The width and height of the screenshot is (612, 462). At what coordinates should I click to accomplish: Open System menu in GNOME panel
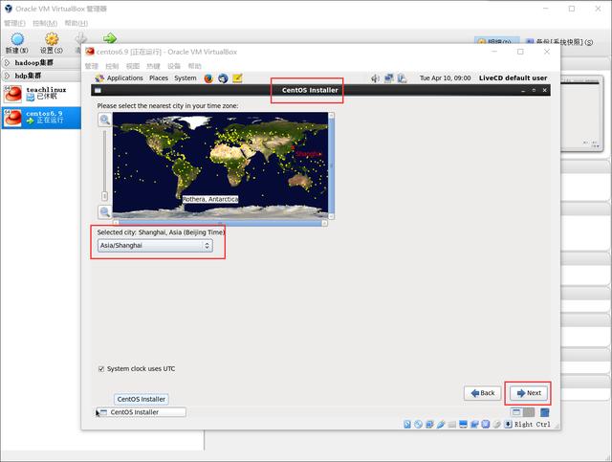tap(185, 78)
